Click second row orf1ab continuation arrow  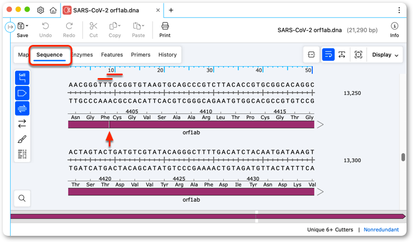320,191
